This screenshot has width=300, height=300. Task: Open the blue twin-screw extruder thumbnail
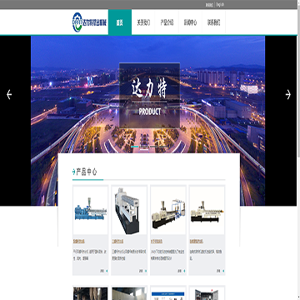click(x=90, y=210)
